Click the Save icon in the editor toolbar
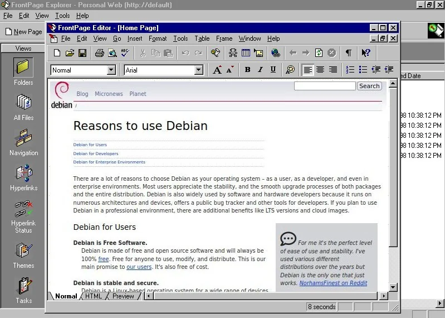Screen dimensions: 445x318 click(x=82, y=53)
